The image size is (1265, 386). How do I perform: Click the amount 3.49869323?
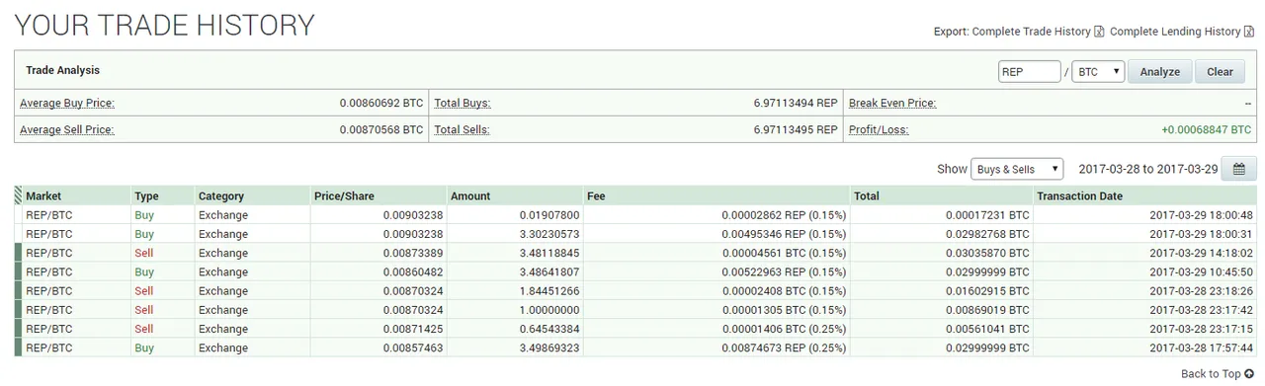(x=548, y=347)
